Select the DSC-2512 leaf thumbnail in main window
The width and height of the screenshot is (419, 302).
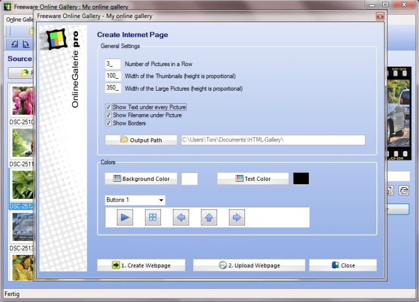coord(22,185)
